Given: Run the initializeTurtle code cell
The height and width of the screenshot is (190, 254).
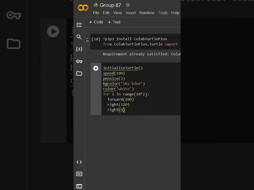Looking at the screenshot, I should 96,68.
